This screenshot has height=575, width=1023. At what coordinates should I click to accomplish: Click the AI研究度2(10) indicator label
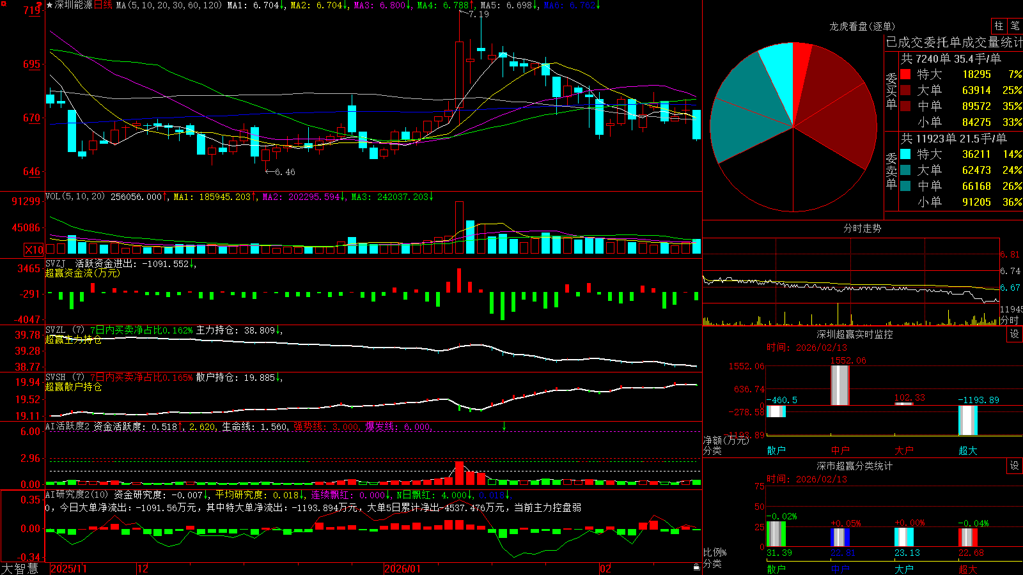tap(77, 494)
